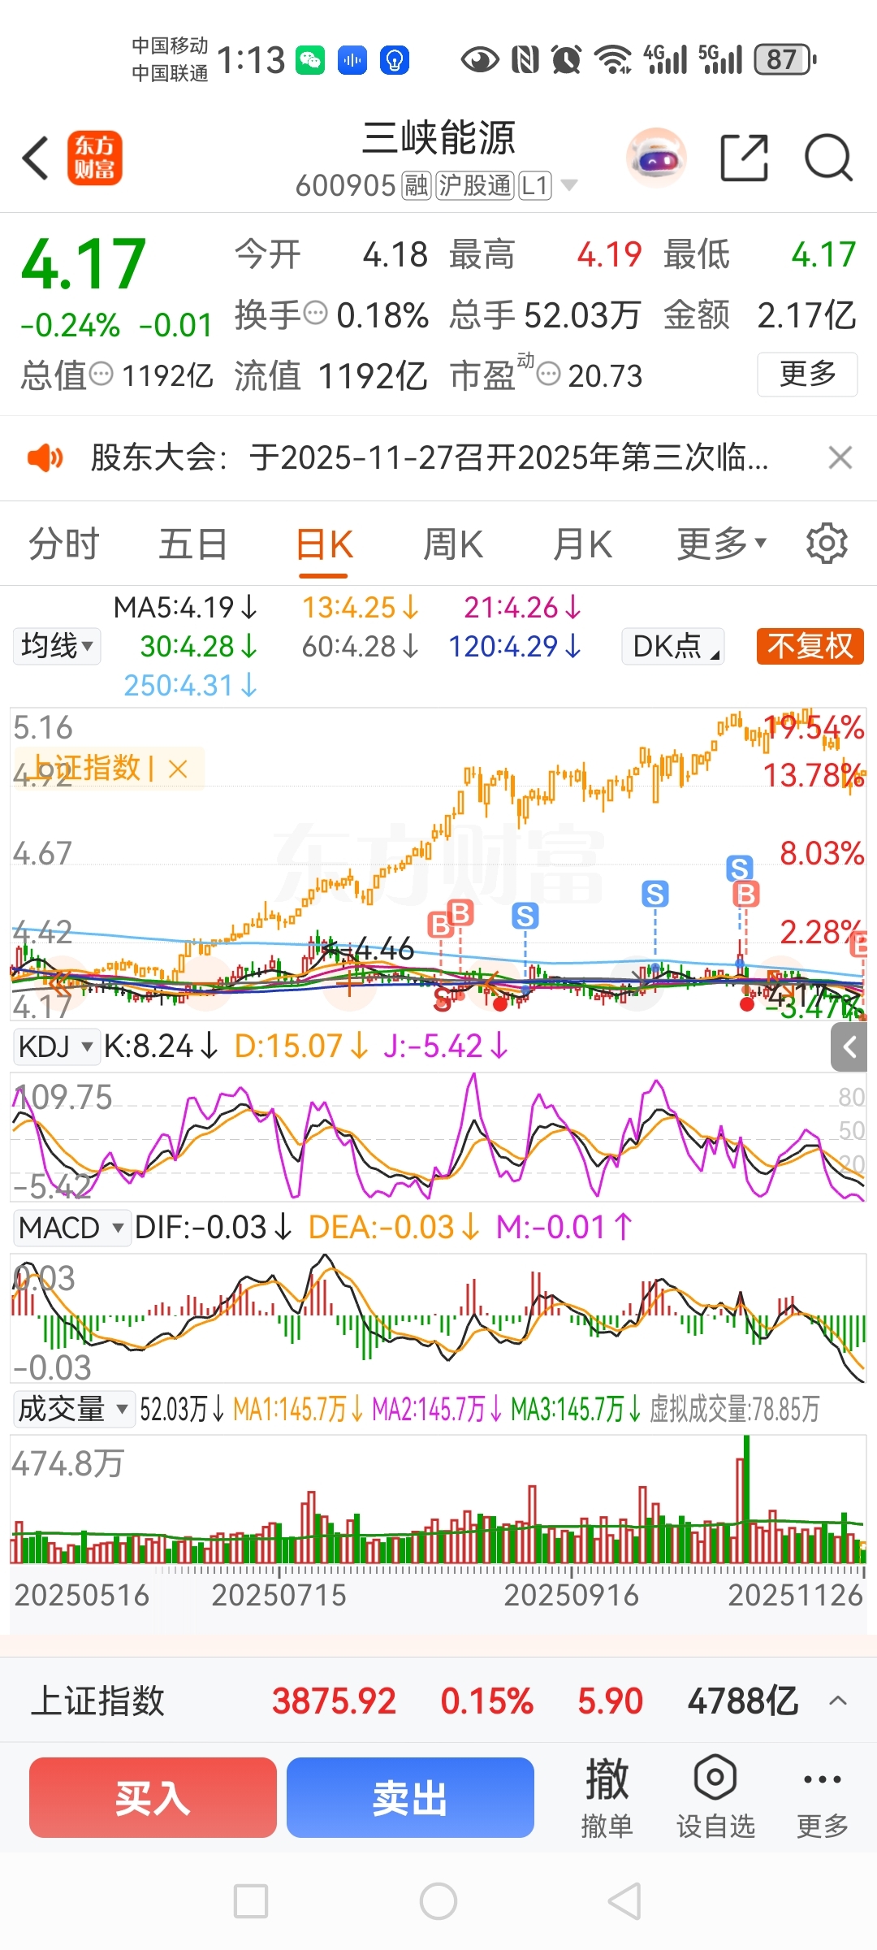Tap the battery 87 indicator

785,59
